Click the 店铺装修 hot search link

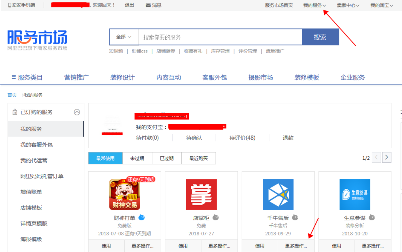tap(166, 51)
